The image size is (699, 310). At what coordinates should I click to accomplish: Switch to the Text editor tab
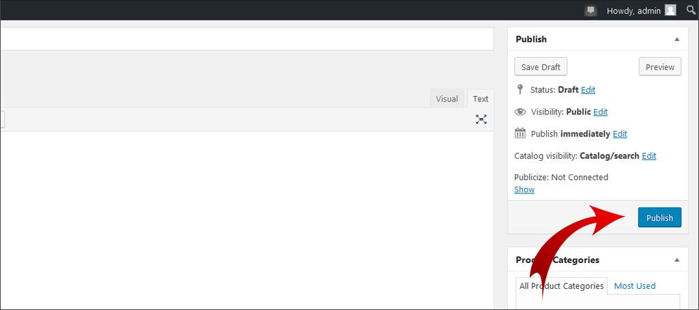(481, 99)
